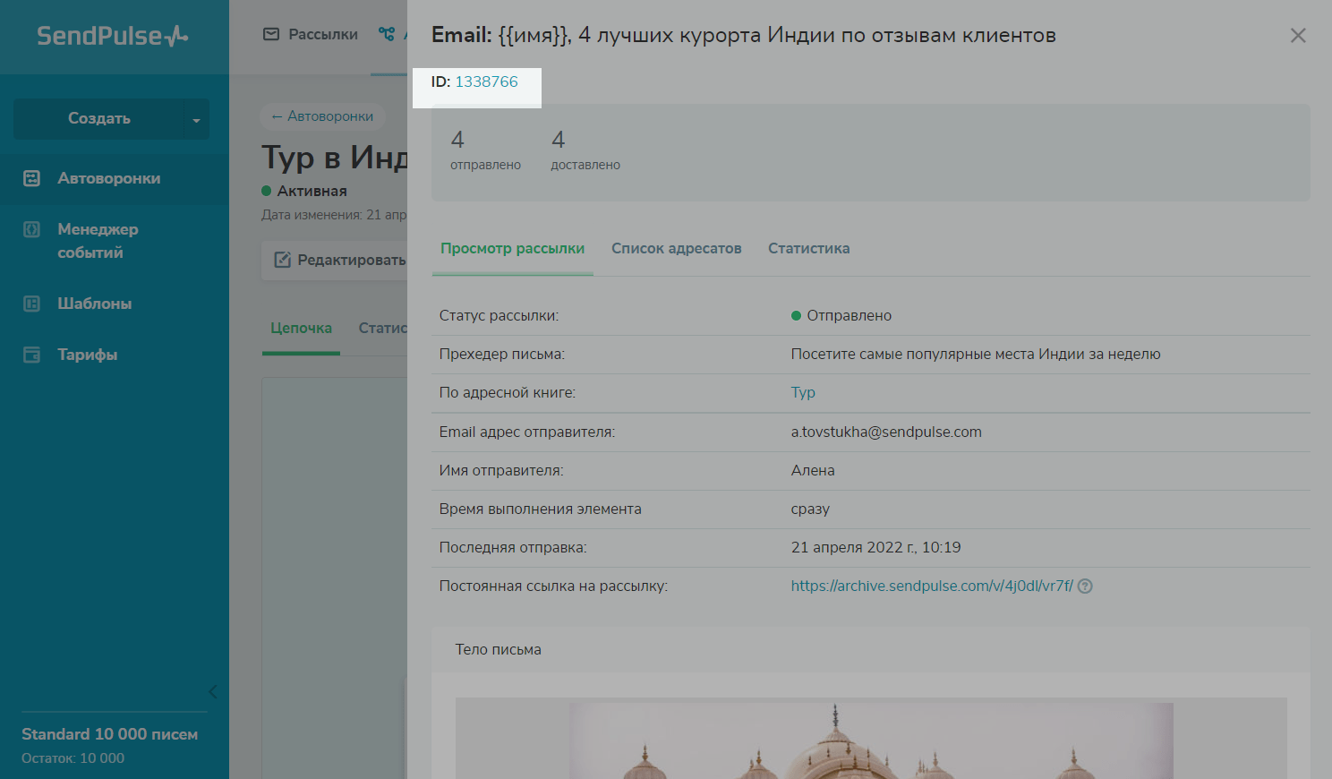Click the Менеджер событий sidebar icon
This screenshot has height=779, width=1332.
click(32, 230)
